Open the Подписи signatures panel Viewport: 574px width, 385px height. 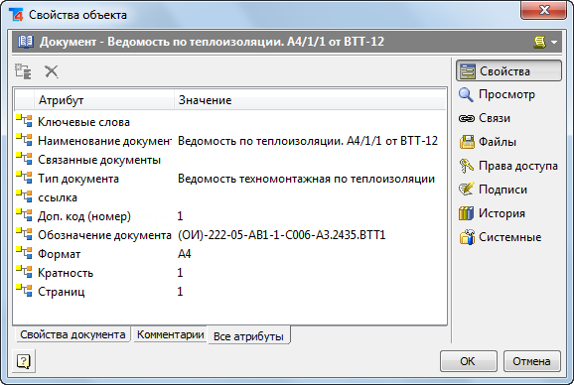[x=493, y=190]
